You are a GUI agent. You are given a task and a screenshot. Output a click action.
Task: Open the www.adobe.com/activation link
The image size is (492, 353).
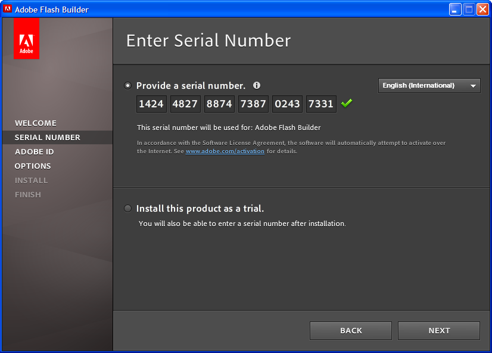225,151
